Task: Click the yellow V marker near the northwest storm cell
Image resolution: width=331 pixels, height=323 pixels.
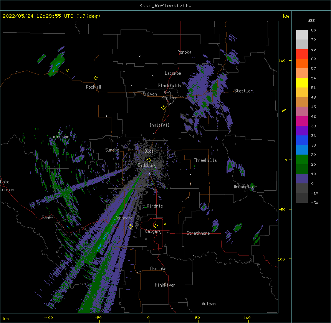Action: (x=67, y=71)
